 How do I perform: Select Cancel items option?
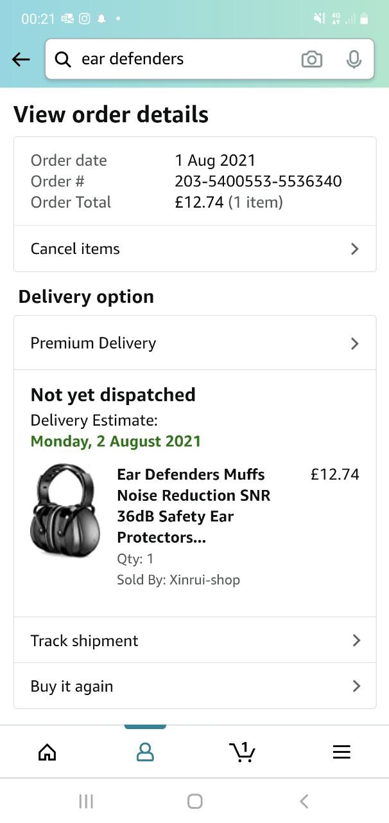coord(75,249)
